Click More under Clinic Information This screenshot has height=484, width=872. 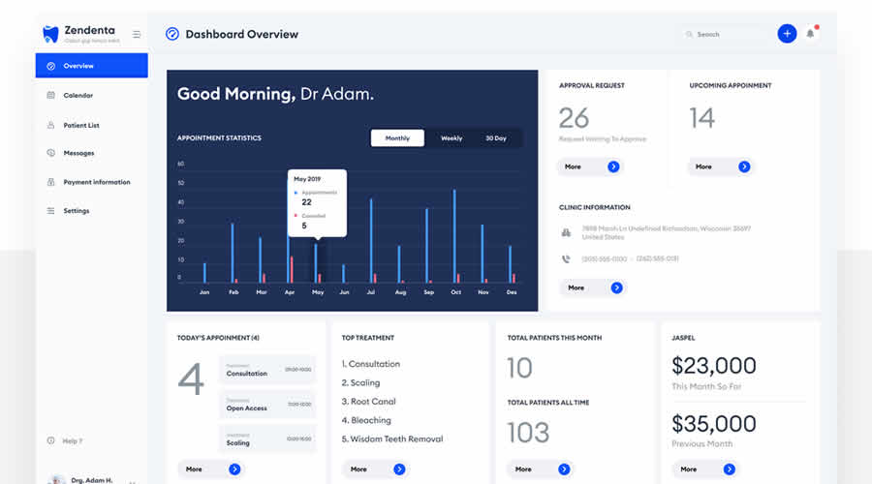tap(593, 287)
